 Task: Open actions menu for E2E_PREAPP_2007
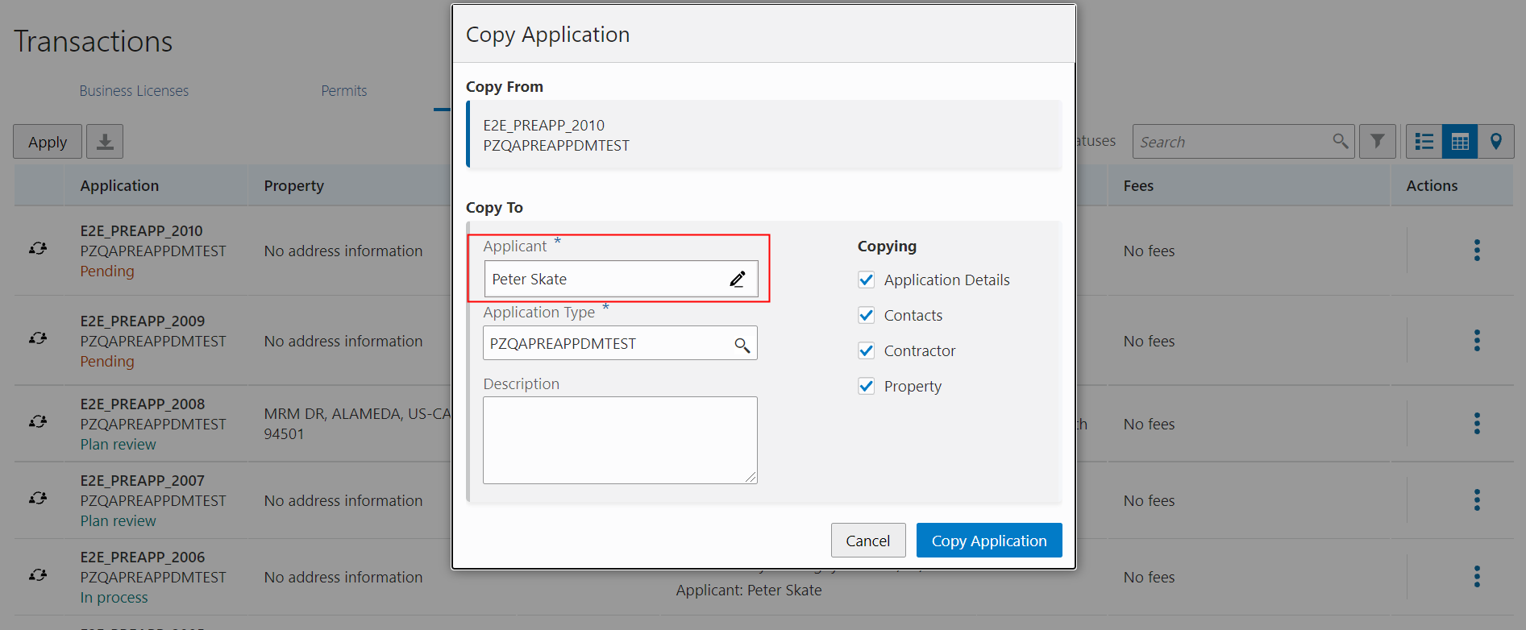[1477, 500]
